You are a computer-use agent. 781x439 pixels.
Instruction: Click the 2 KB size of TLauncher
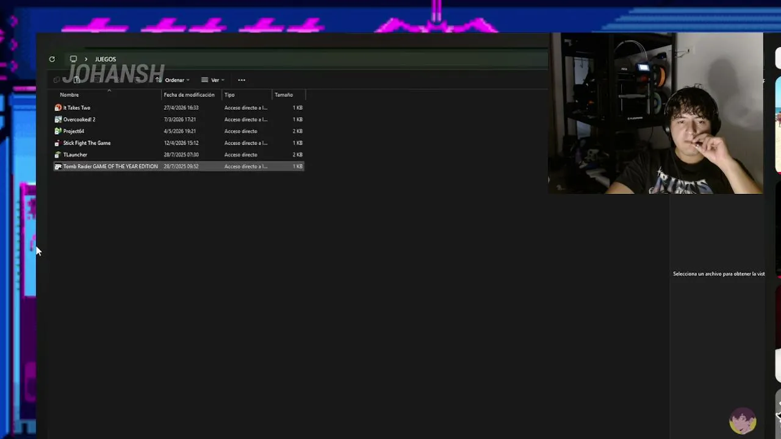(298, 155)
